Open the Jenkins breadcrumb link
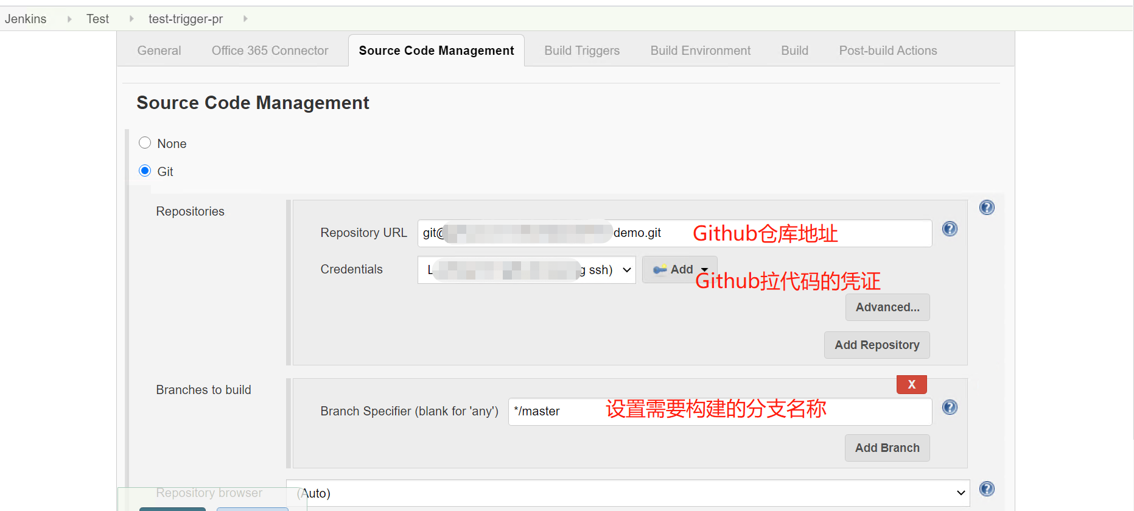 point(26,19)
